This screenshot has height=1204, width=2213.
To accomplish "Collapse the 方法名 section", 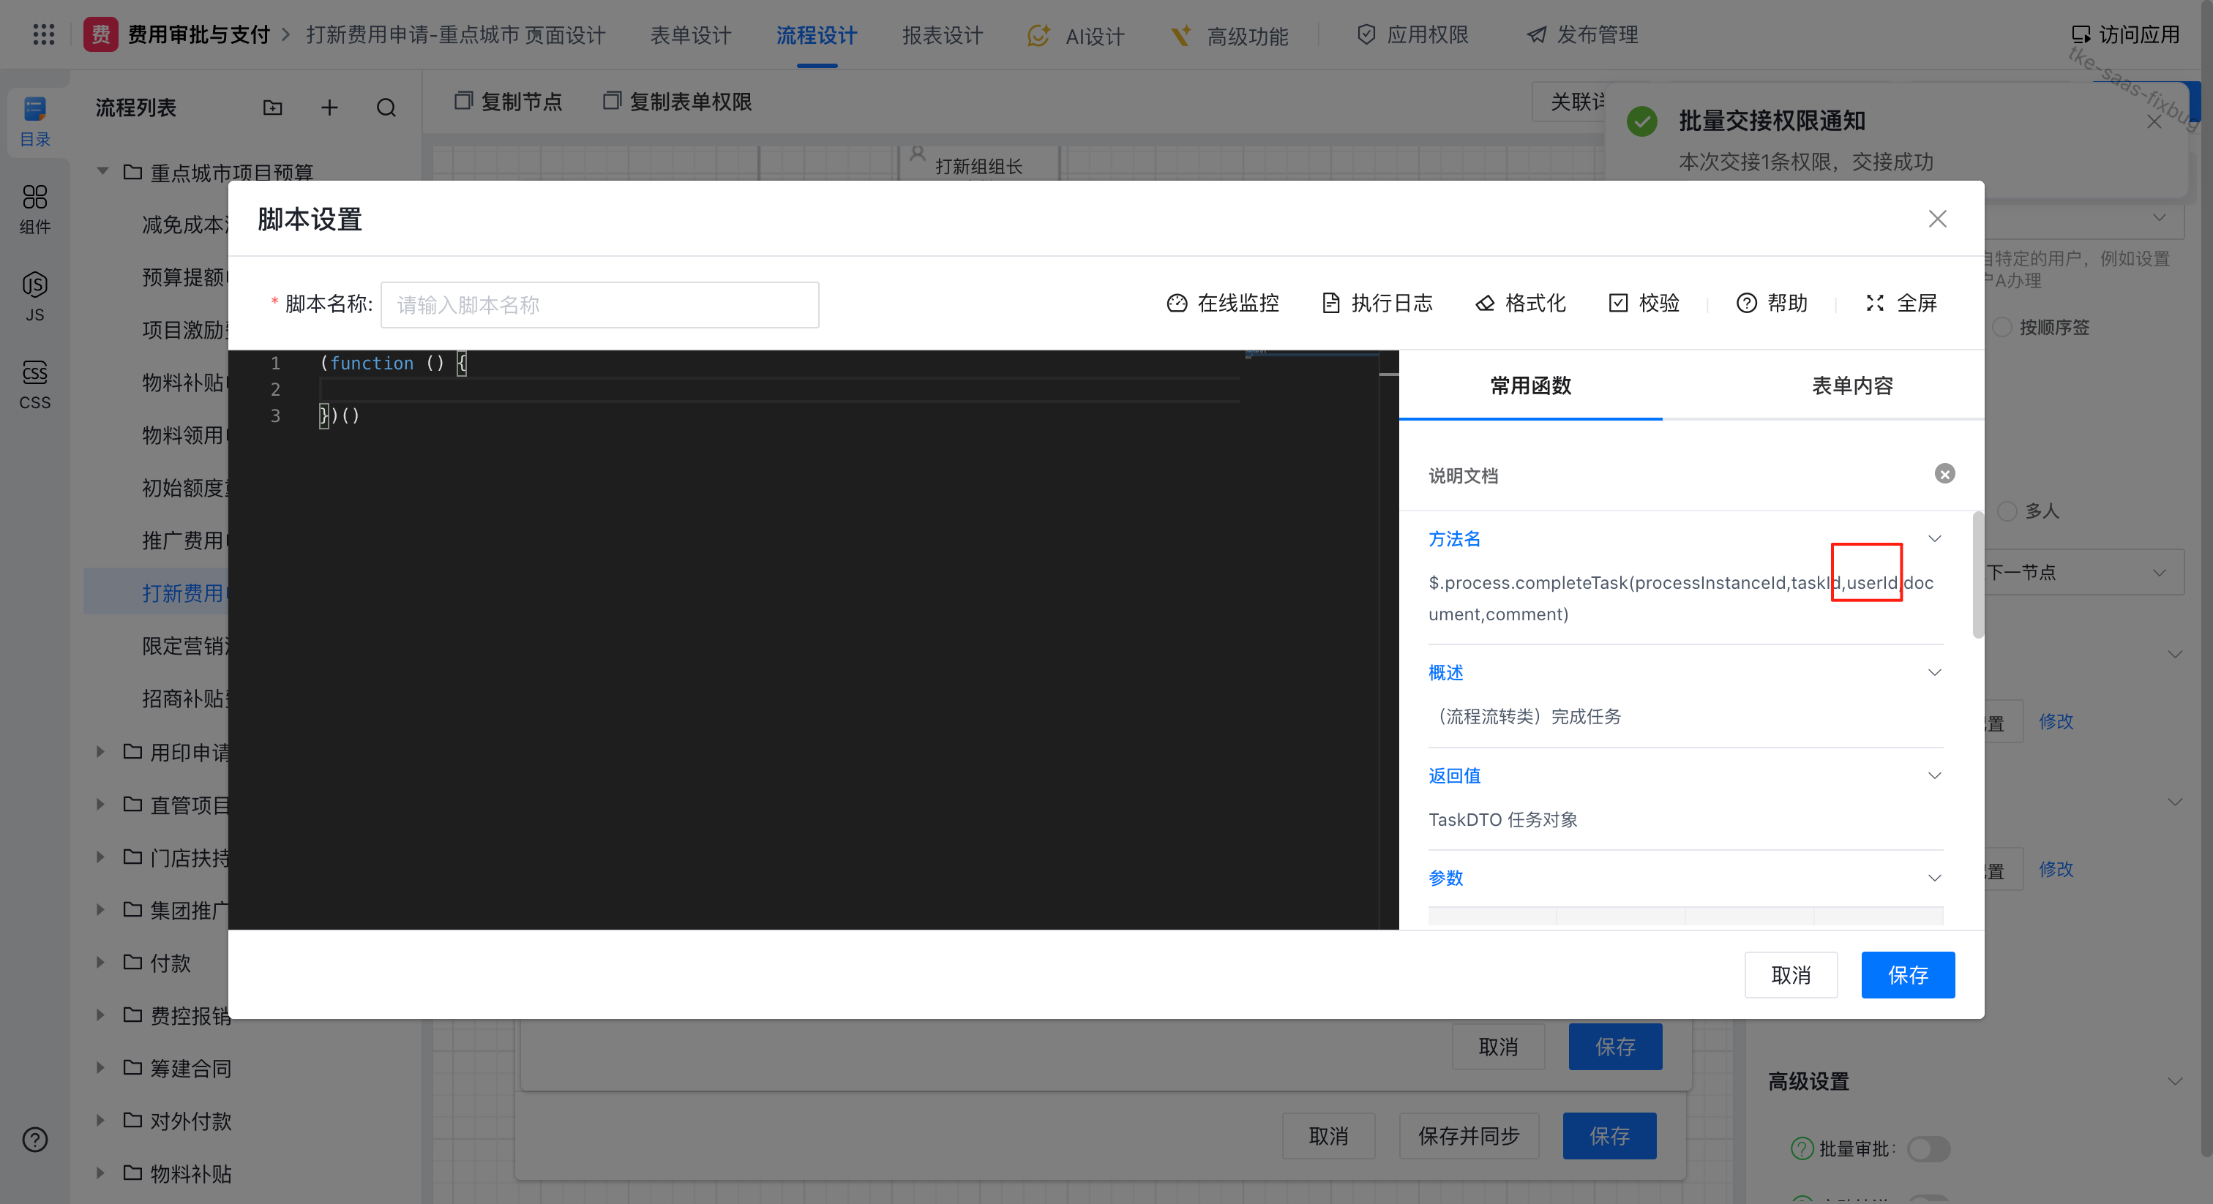I will click(x=1935, y=538).
